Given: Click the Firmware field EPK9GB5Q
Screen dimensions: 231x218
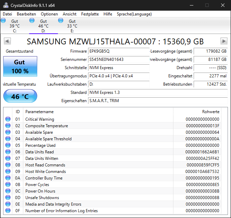Looking at the screenshot, I should click(119, 51).
